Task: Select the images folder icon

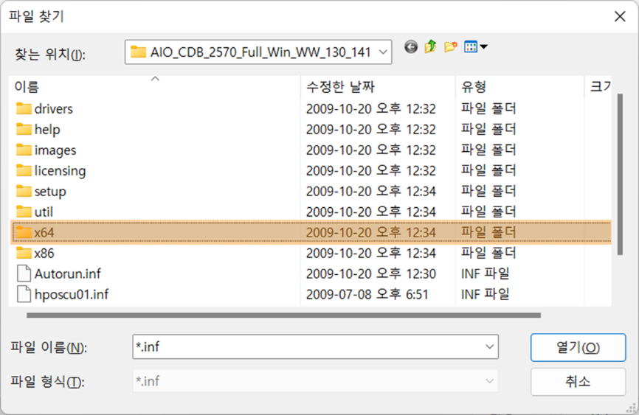Action: 24,150
